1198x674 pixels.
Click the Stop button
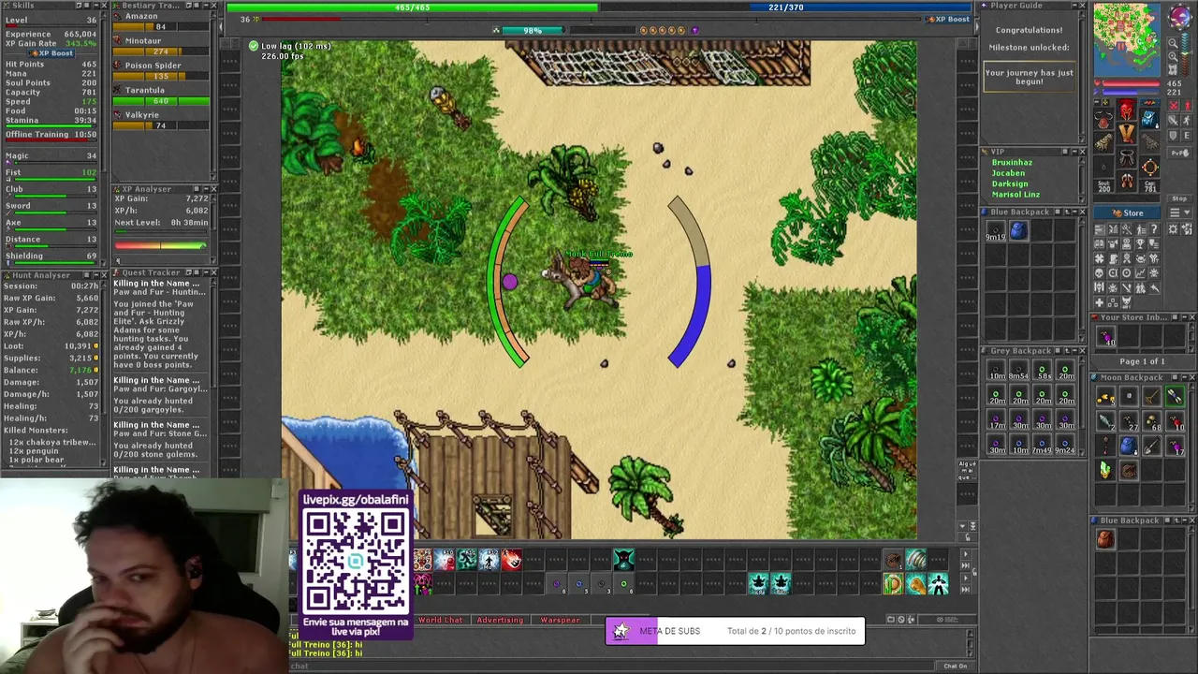pyautogui.click(x=1179, y=198)
